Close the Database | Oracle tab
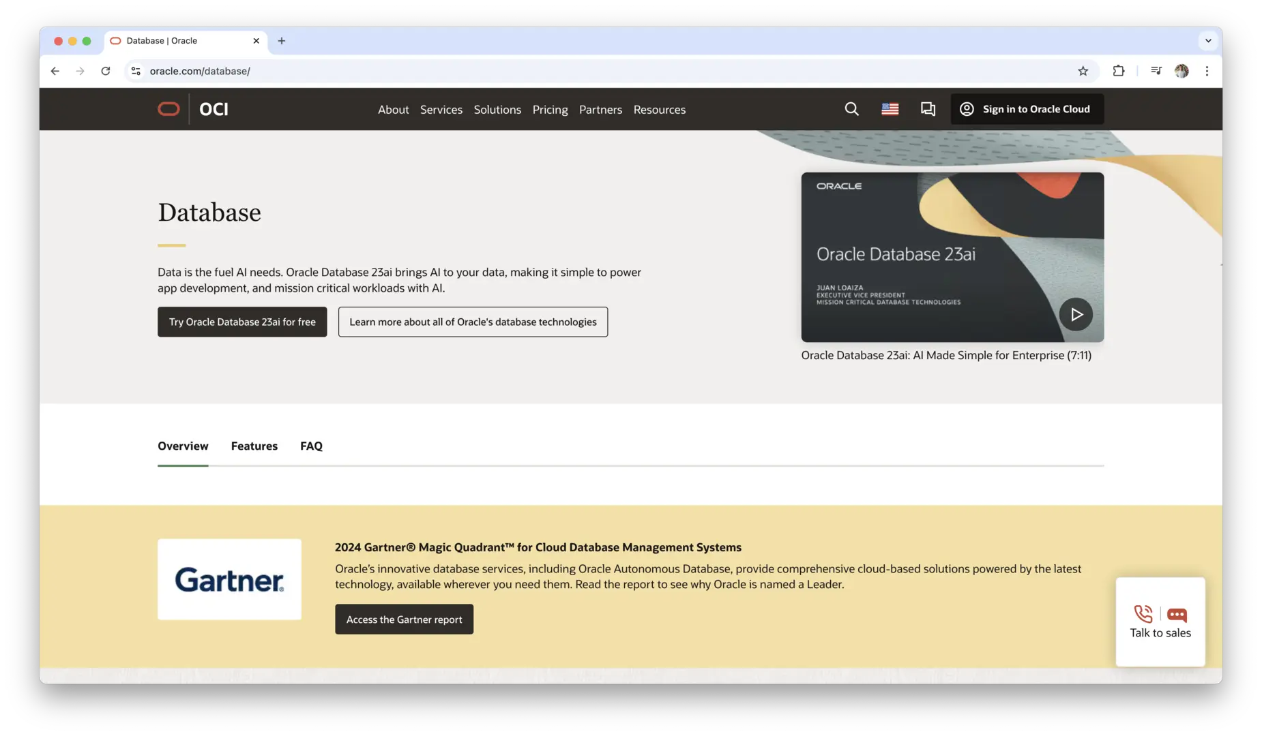The height and width of the screenshot is (736, 1262). click(256, 41)
